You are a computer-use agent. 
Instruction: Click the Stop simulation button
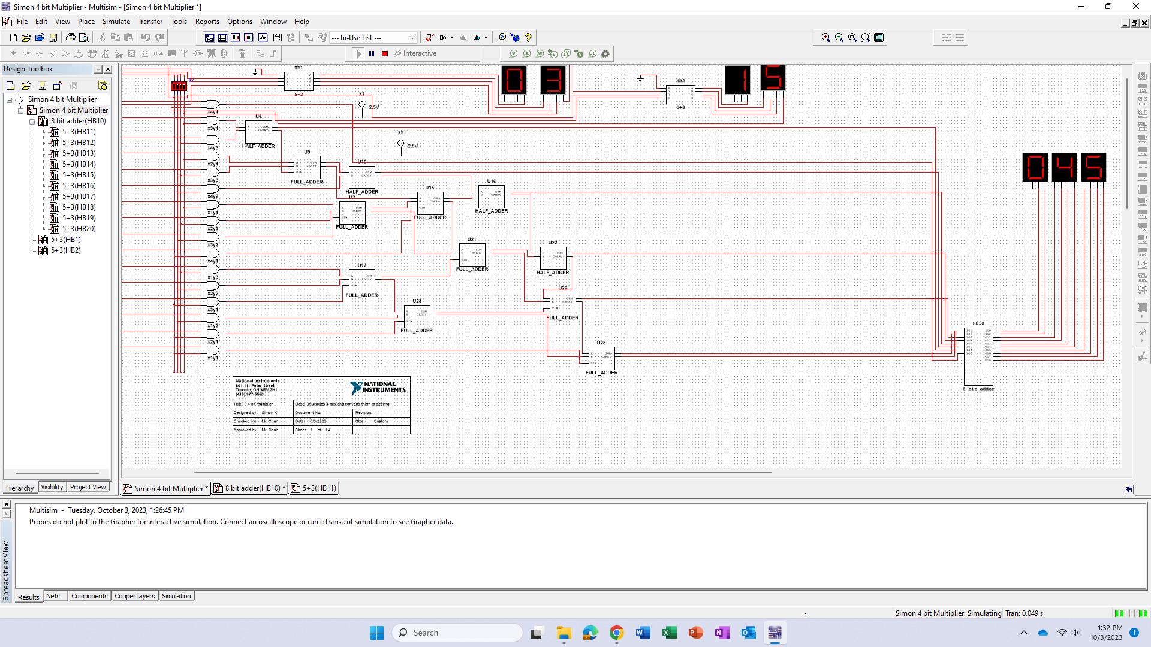385,53
